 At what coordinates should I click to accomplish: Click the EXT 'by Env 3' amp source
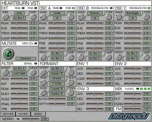pyautogui.click(x=19, y=18)
